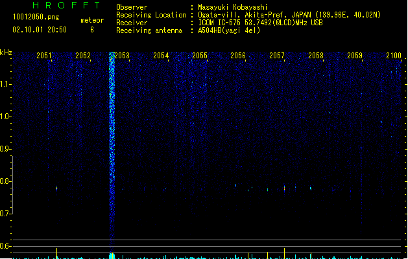
Task: Click the 0.7 kHz frequency label
Action: [5, 214]
